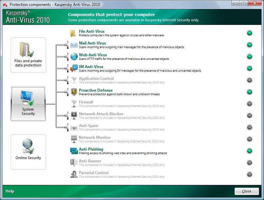Click the Anti-Spam envelope icon

[74, 128]
